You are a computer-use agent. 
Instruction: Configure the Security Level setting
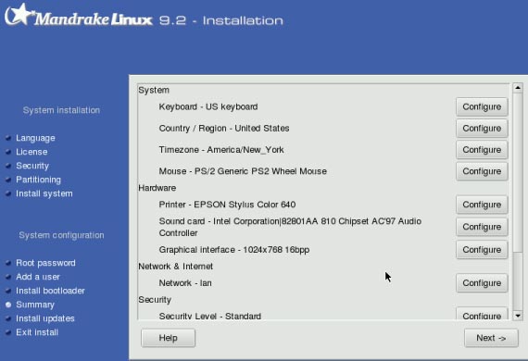click(482, 314)
